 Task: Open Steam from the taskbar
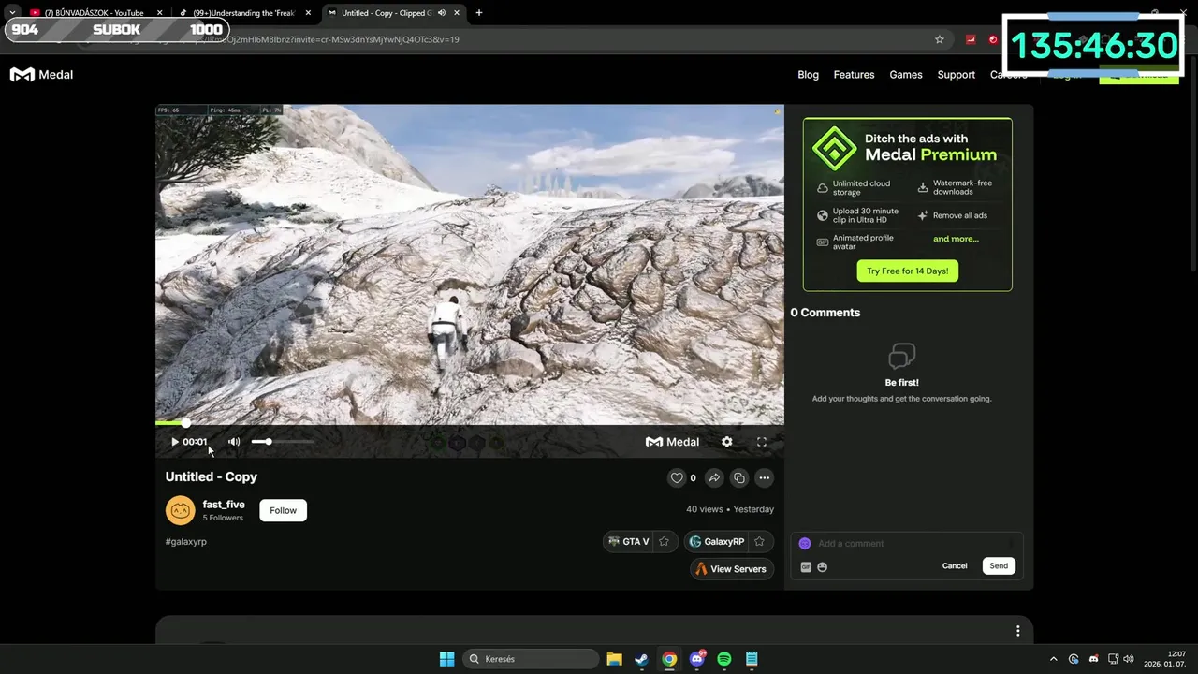(641, 659)
